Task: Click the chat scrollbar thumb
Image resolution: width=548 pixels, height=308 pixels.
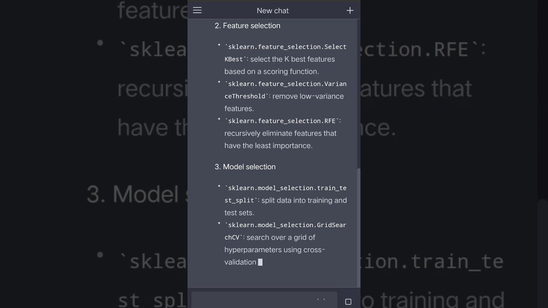Action: click(358, 227)
